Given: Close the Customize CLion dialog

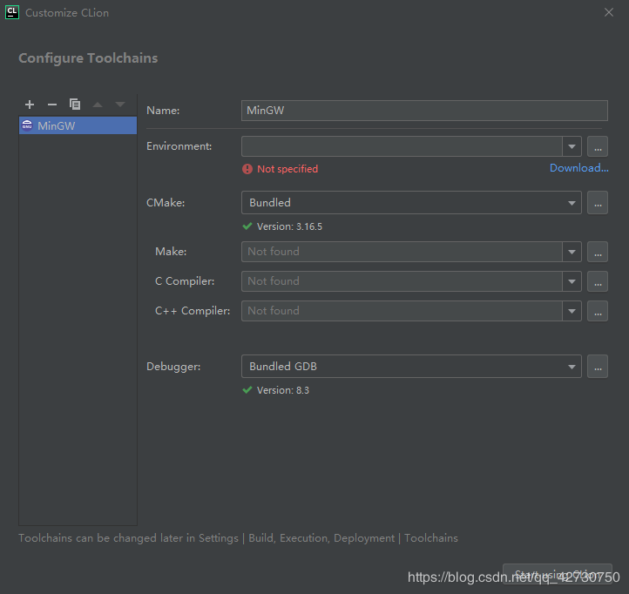Looking at the screenshot, I should [x=609, y=12].
